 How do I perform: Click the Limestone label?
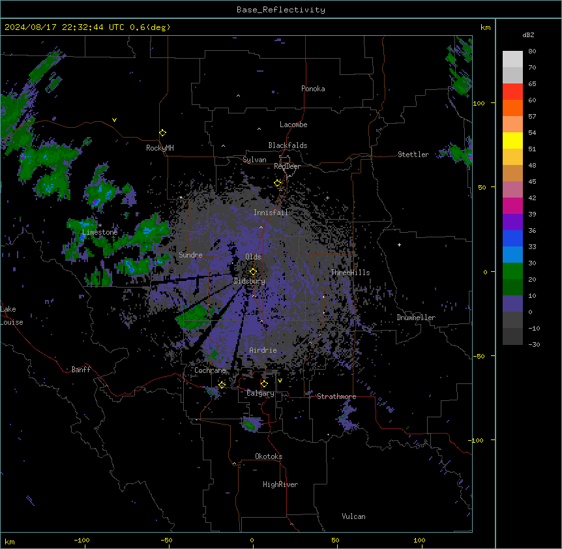pyautogui.click(x=100, y=232)
